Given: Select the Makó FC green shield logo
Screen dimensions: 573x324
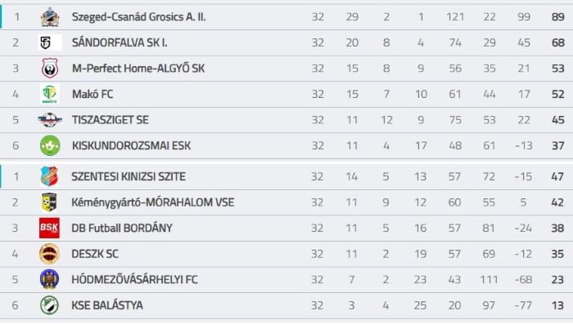Looking at the screenshot, I should click(x=50, y=94).
